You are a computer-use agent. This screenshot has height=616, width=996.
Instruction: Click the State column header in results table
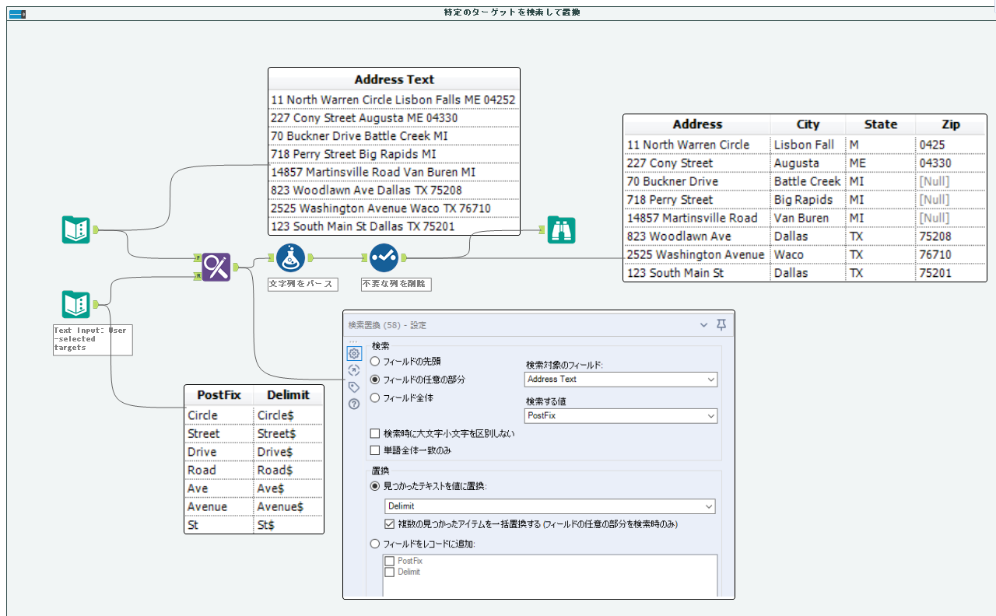(x=880, y=124)
